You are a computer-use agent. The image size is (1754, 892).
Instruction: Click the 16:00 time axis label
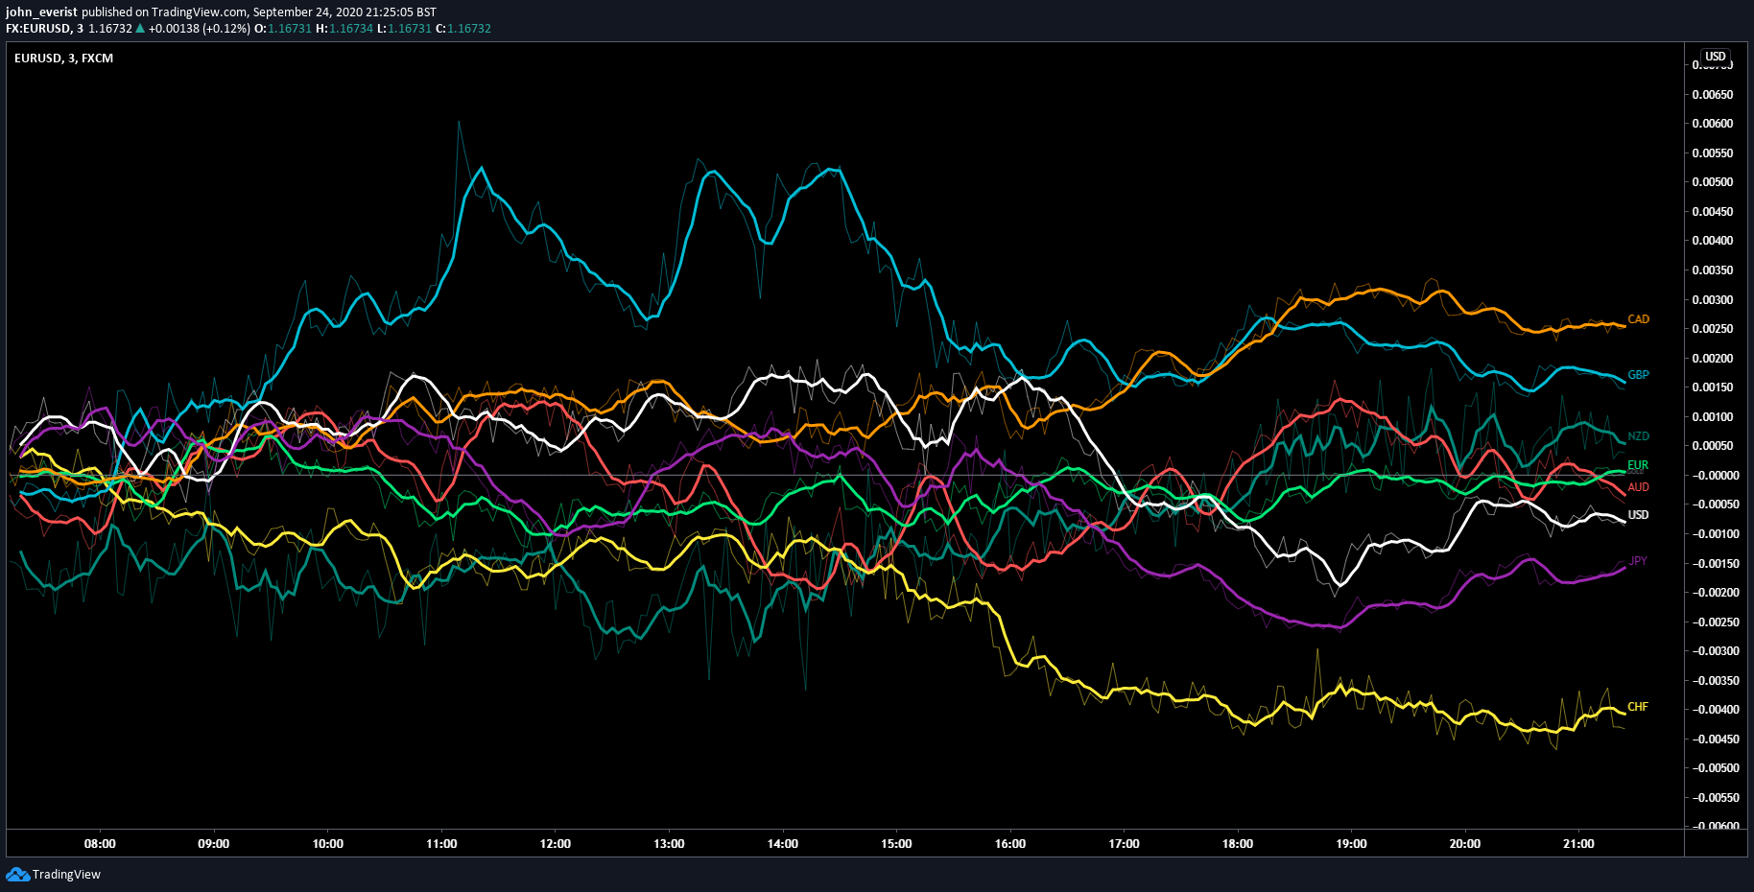click(1010, 844)
